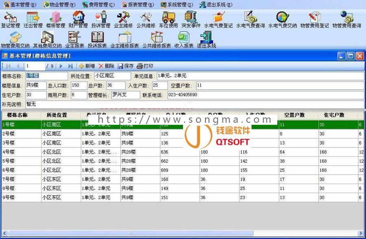Open 投诉报表 book icon
366x239 pixels.
click(97, 40)
